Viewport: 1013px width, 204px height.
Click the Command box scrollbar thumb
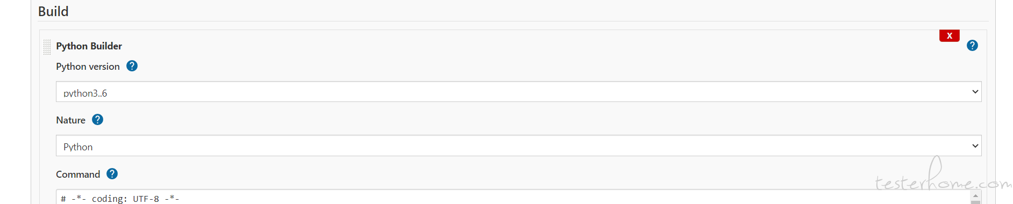tap(975, 202)
